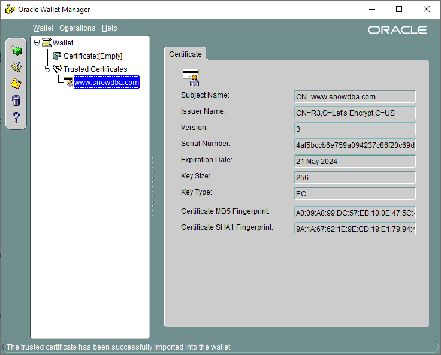Image resolution: width=441 pixels, height=355 pixels.
Task: Click the 'Expiration Date:' label
Action: 207,160
